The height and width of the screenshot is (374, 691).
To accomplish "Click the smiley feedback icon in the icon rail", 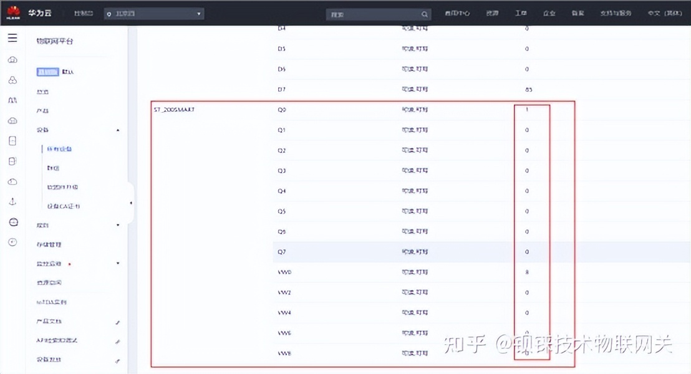I will click(13, 222).
